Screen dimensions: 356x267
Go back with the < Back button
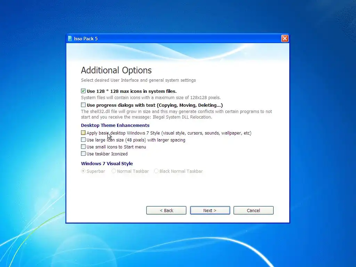click(166, 210)
